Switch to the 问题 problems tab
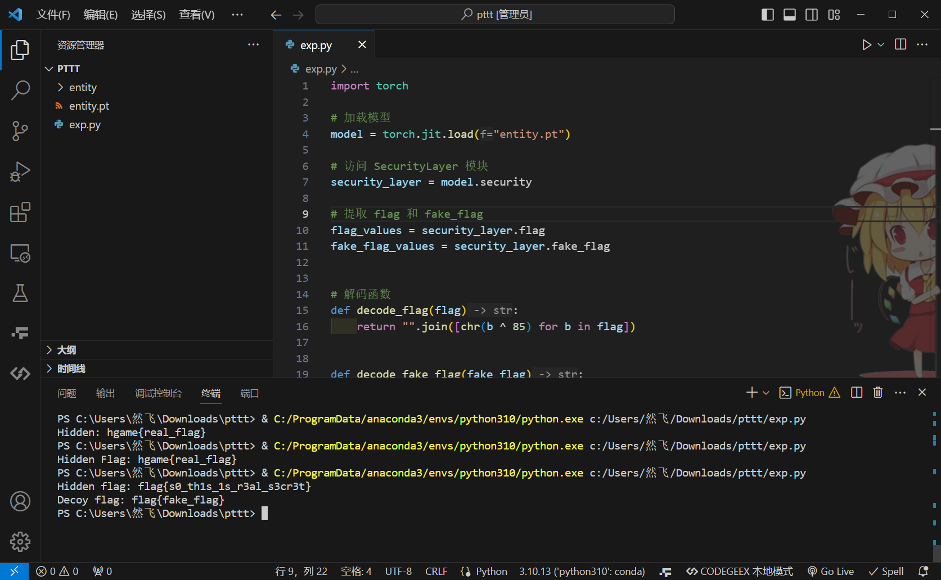 [x=67, y=393]
